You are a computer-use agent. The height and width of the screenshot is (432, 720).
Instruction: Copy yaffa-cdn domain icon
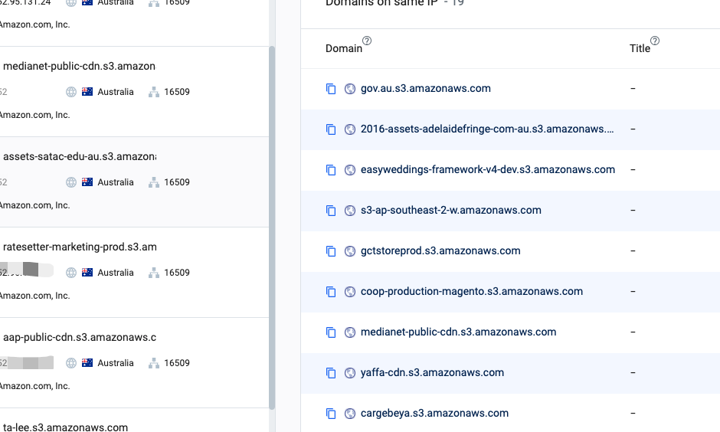(331, 373)
